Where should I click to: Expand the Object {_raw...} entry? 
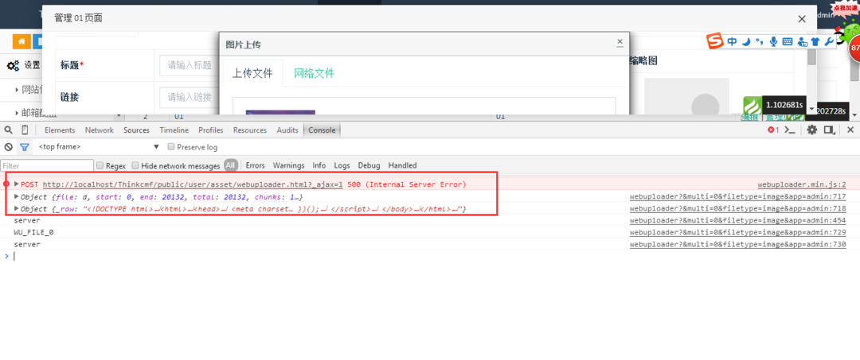[x=17, y=208]
